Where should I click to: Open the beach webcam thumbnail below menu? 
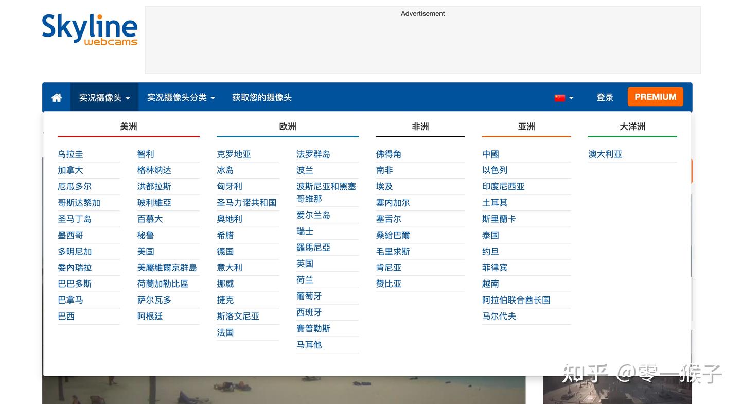click(x=283, y=390)
